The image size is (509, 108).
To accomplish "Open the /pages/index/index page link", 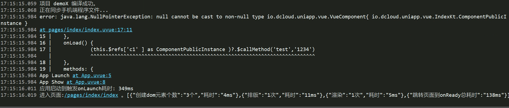I will [91, 95].
